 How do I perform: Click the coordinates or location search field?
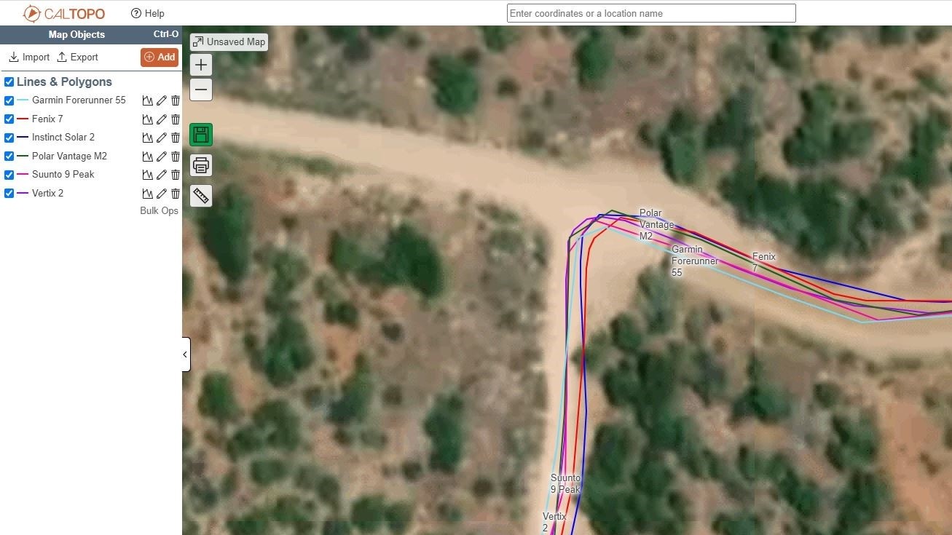tap(650, 13)
